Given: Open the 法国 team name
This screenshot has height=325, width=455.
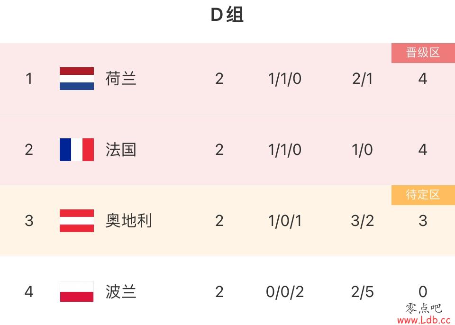Looking at the screenshot, I should tap(121, 150).
